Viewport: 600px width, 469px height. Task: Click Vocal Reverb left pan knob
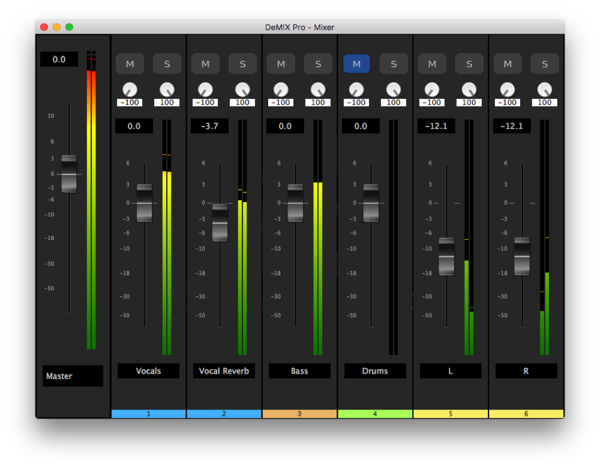click(205, 89)
